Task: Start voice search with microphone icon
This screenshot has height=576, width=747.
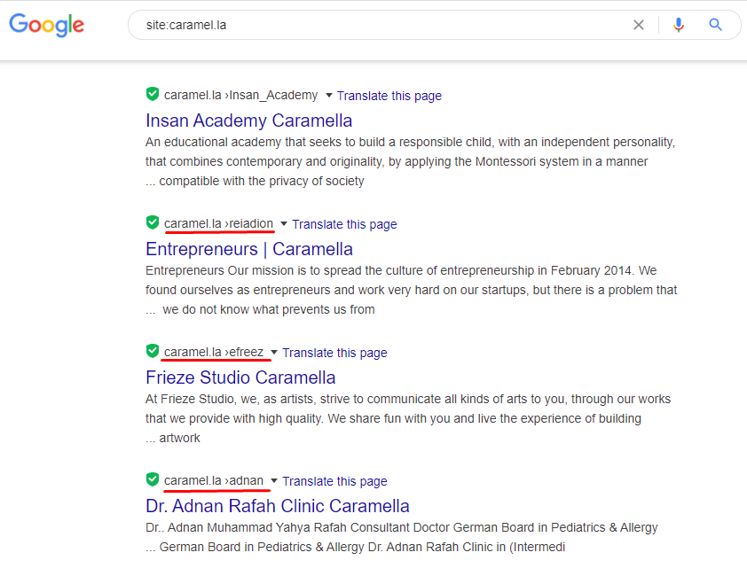Action: click(679, 25)
